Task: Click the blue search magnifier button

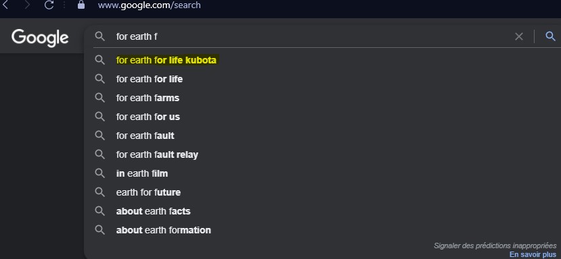Action: 550,36
